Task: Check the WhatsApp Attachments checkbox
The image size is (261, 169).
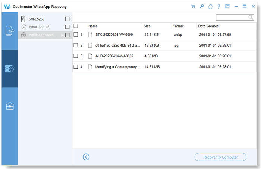Action: 67,35
